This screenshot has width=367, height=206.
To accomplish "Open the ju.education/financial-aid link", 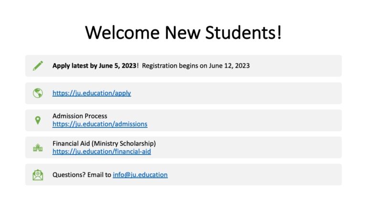I will point(102,152).
